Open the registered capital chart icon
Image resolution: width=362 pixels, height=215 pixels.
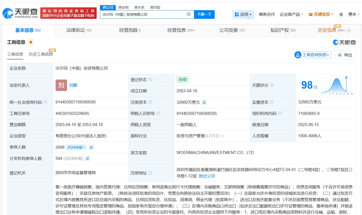pyautogui.click(x=204, y=102)
